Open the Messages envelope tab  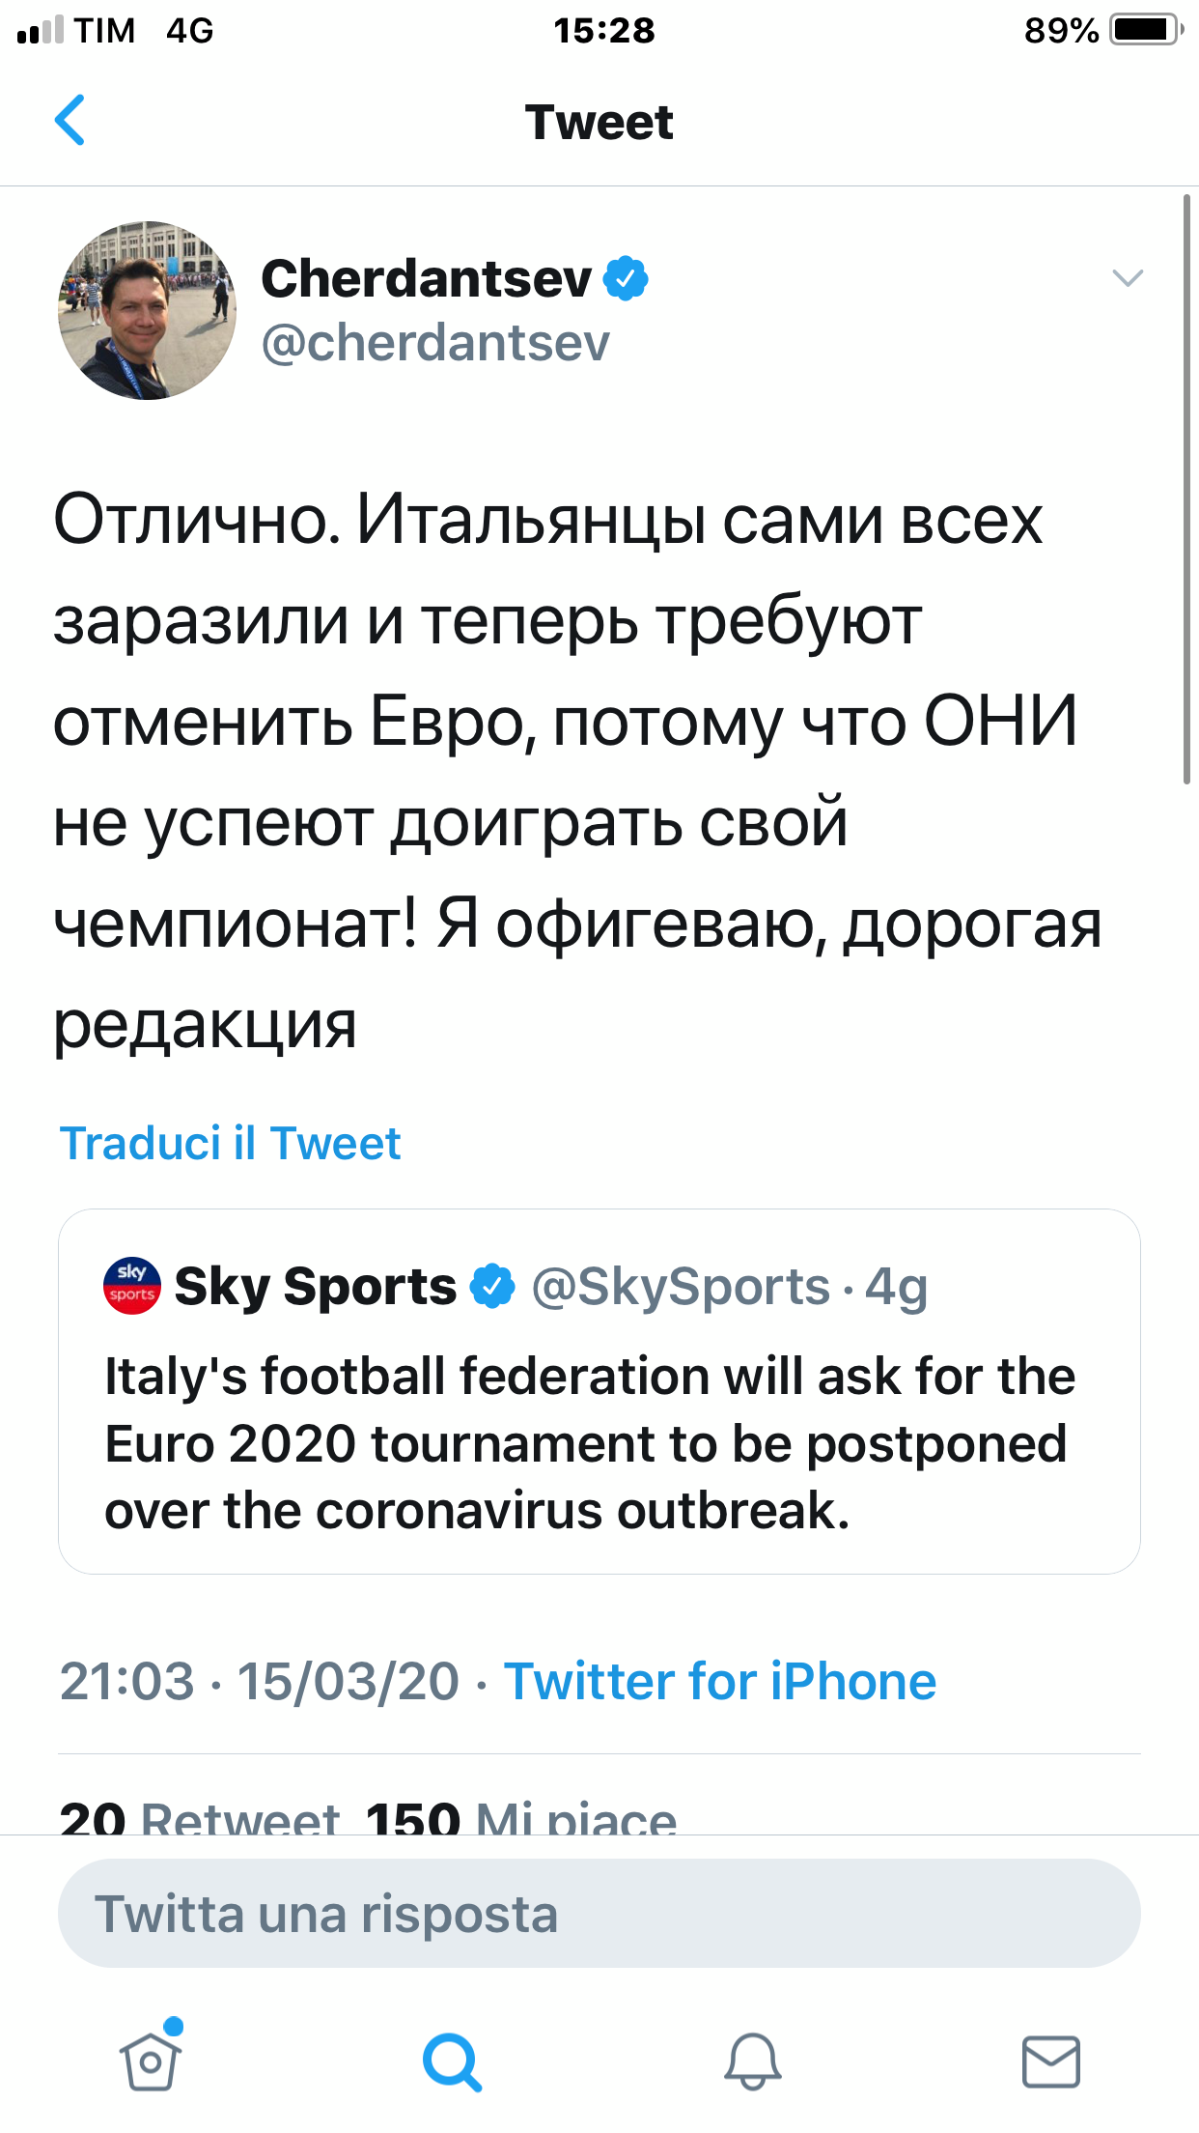click(x=1050, y=2062)
